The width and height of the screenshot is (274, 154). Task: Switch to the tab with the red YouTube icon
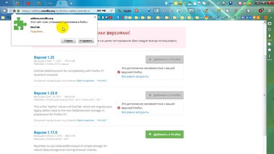pos(28,3)
